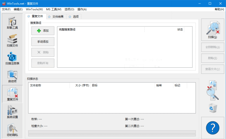This screenshot has width=226, height=139.
Task: Open the 文件(F) menu
Action: coord(6,10)
